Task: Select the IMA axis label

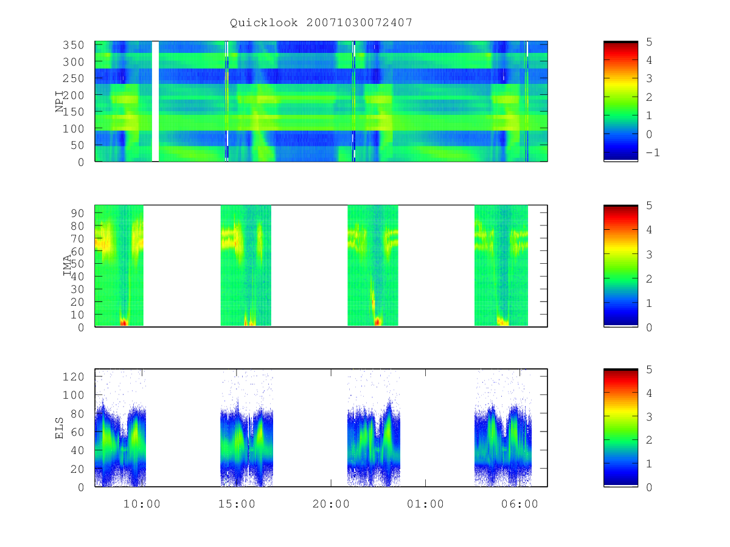Action: (x=68, y=266)
